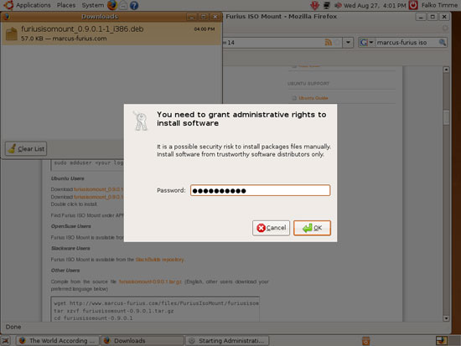Open the Applications menu
Viewport: 461px width, 346px height.
[x=34, y=5]
